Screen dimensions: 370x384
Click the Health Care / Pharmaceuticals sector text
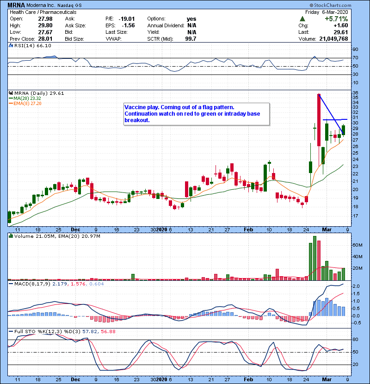43,12
